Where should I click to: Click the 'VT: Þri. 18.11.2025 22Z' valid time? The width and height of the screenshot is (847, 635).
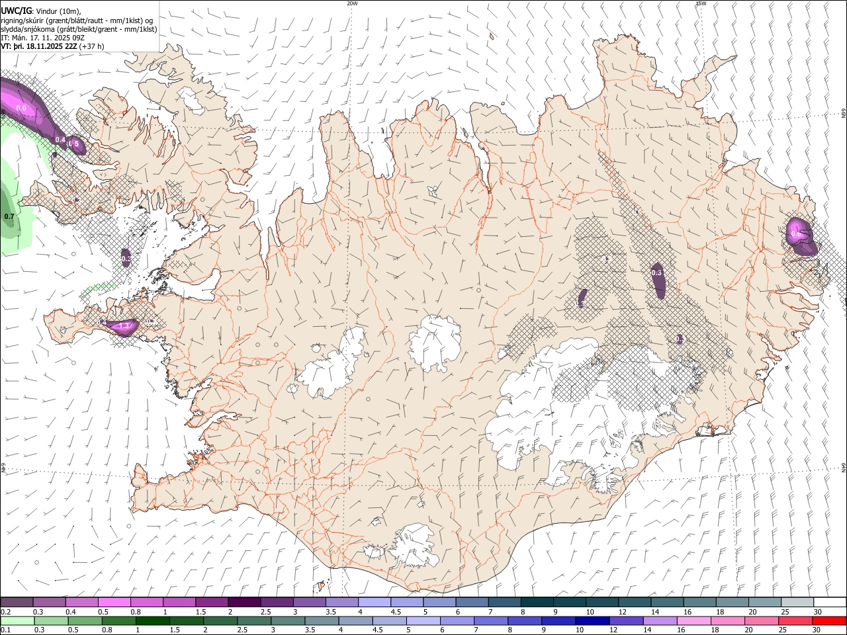38,46
